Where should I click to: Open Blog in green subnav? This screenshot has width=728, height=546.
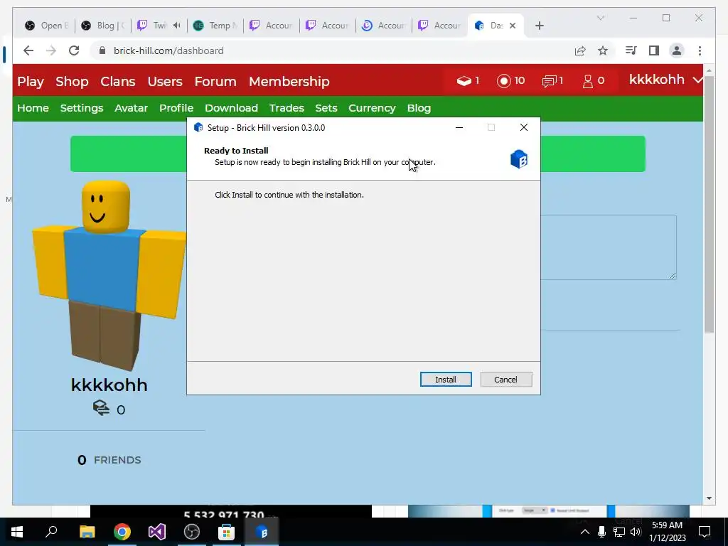(x=419, y=108)
